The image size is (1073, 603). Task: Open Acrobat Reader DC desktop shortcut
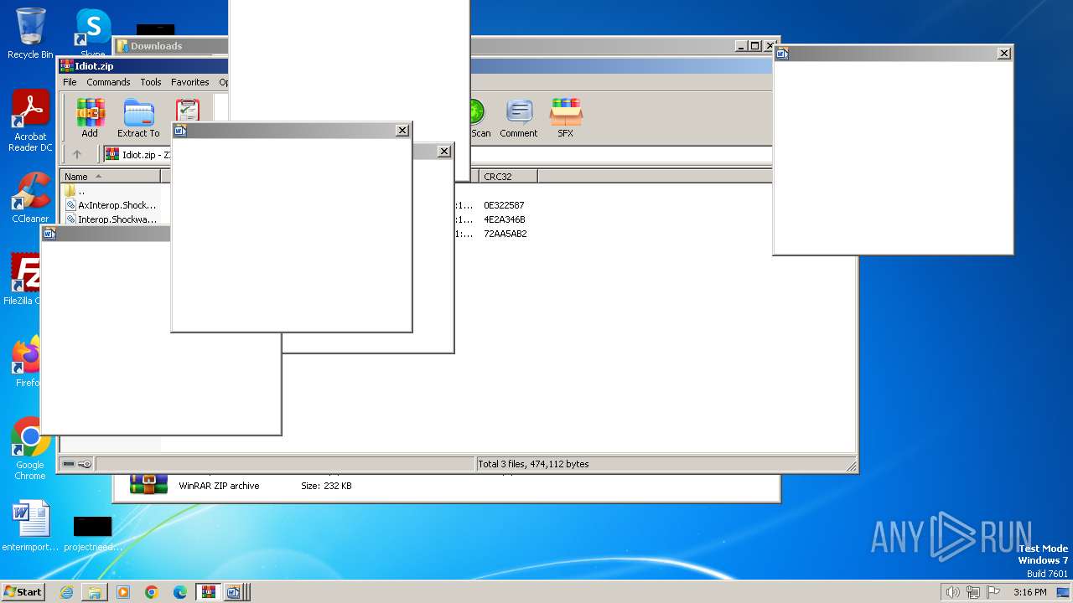(30, 121)
